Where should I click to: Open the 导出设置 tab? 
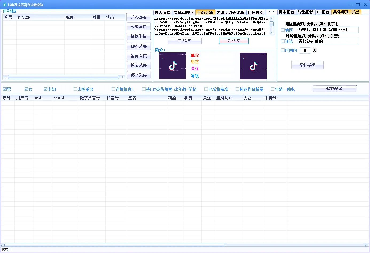click(306, 12)
